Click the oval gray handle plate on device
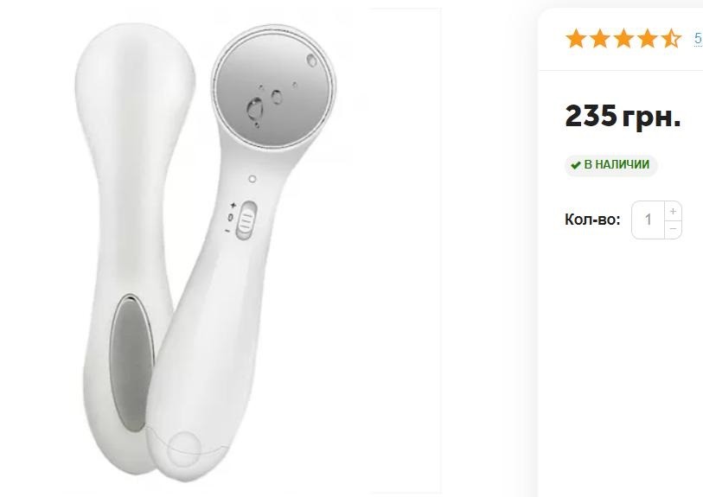Screen dimensions: 703x497 click(x=131, y=363)
